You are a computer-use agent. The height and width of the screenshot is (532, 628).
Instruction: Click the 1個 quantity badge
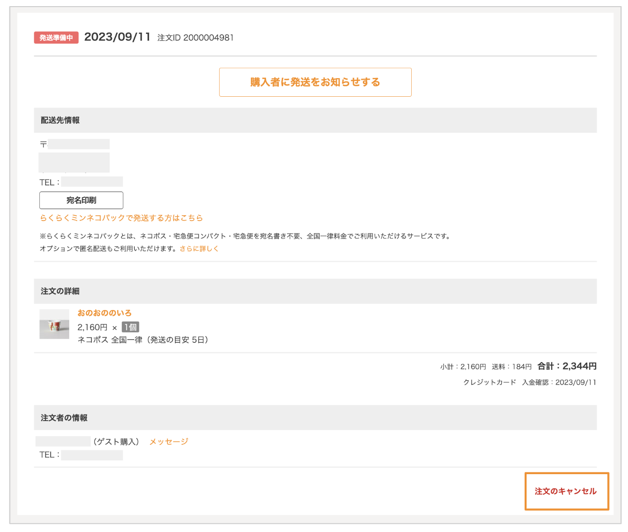(130, 327)
